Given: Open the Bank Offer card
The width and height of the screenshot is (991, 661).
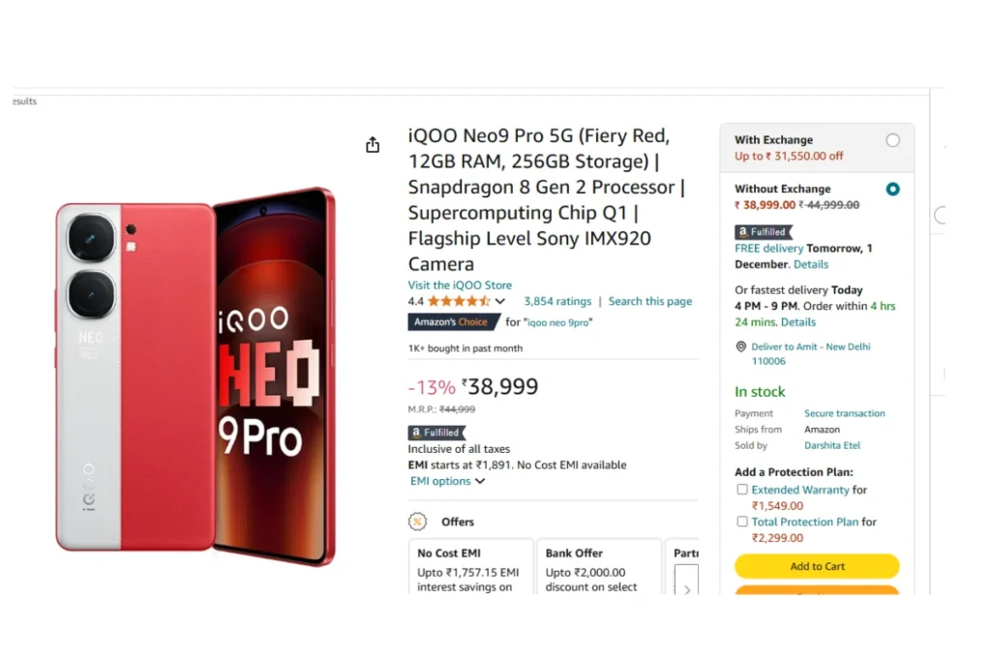Looking at the screenshot, I should pos(599,567).
